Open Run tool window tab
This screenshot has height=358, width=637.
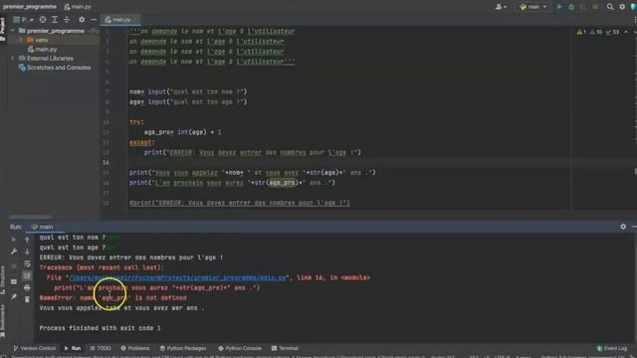point(73,348)
